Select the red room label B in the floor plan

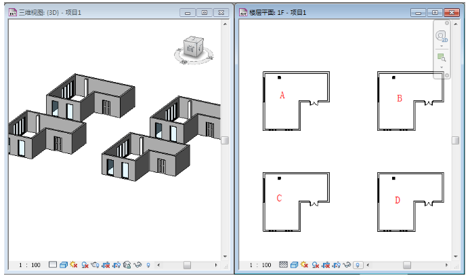[x=400, y=98]
